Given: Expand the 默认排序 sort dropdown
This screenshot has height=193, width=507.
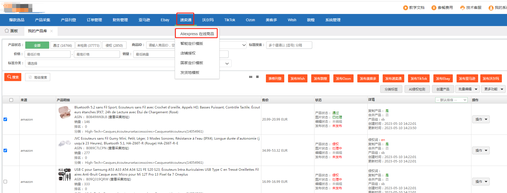Looking at the screenshot, I should 451,100.
